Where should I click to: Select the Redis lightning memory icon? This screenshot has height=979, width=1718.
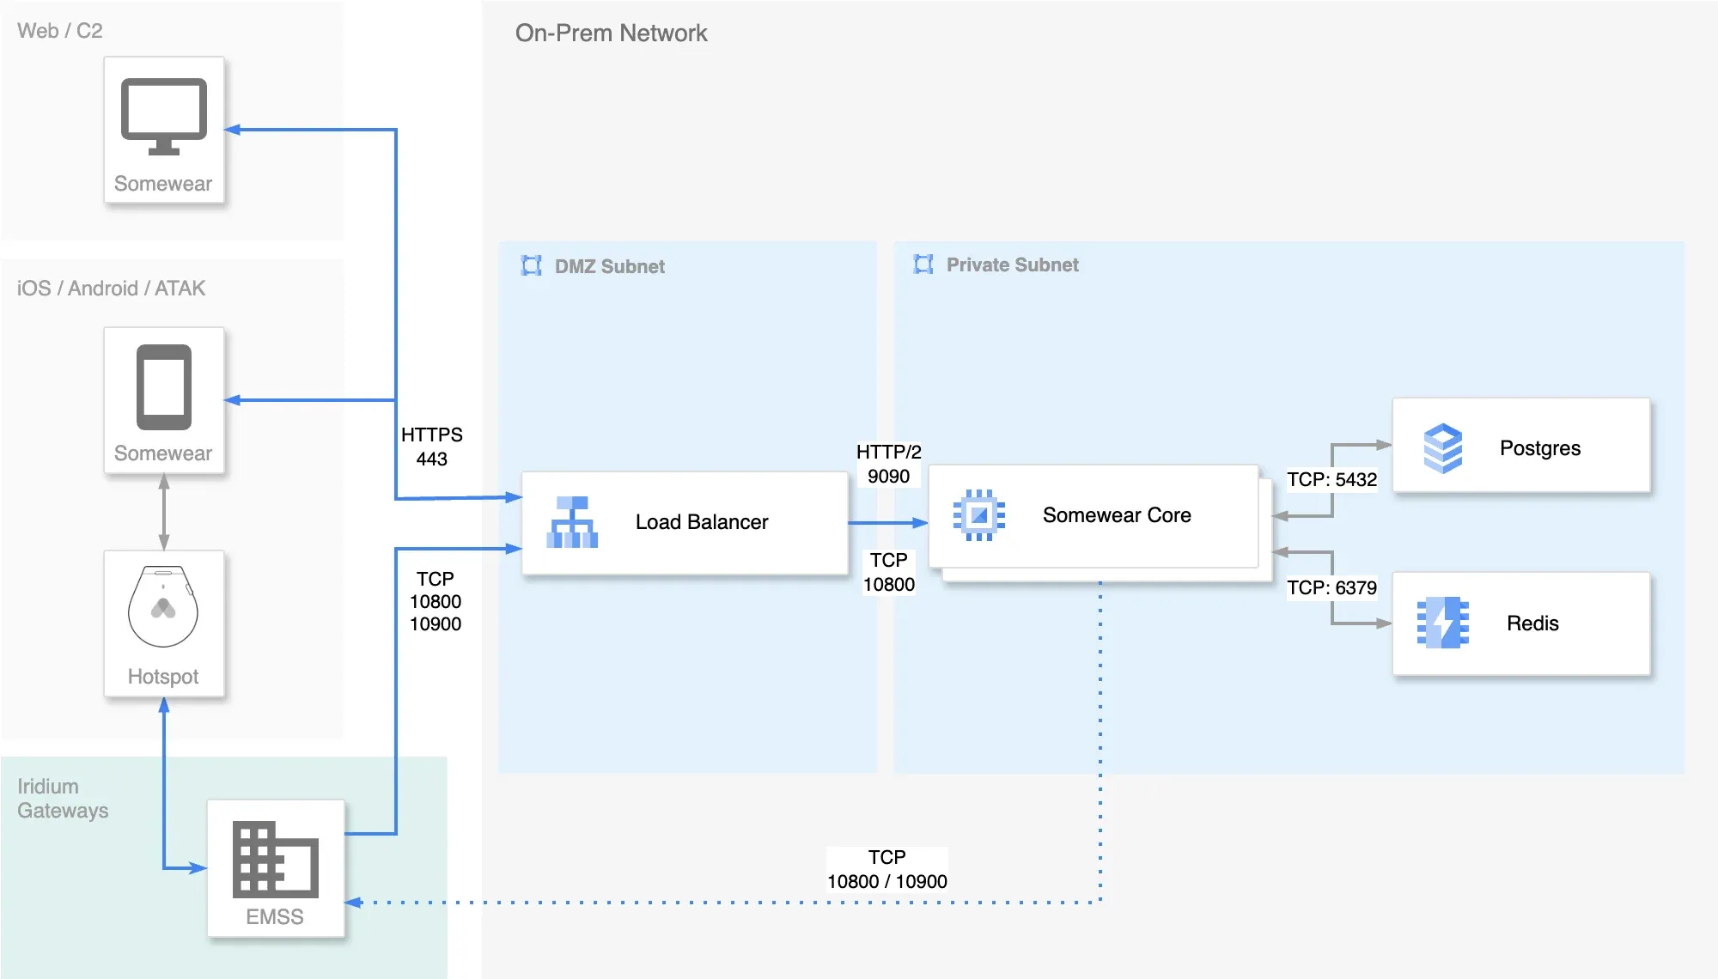(x=1443, y=623)
